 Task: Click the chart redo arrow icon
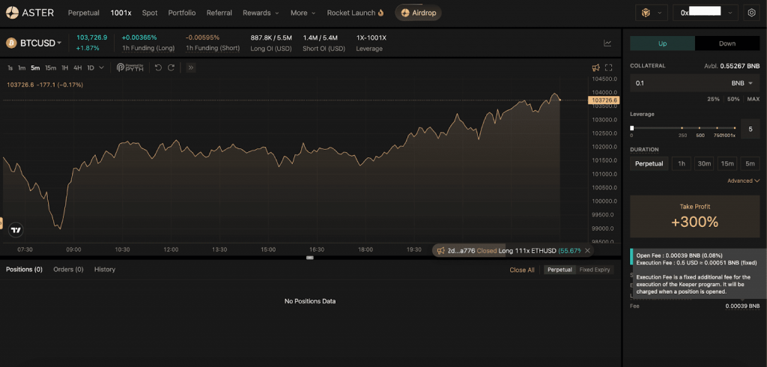tap(171, 67)
